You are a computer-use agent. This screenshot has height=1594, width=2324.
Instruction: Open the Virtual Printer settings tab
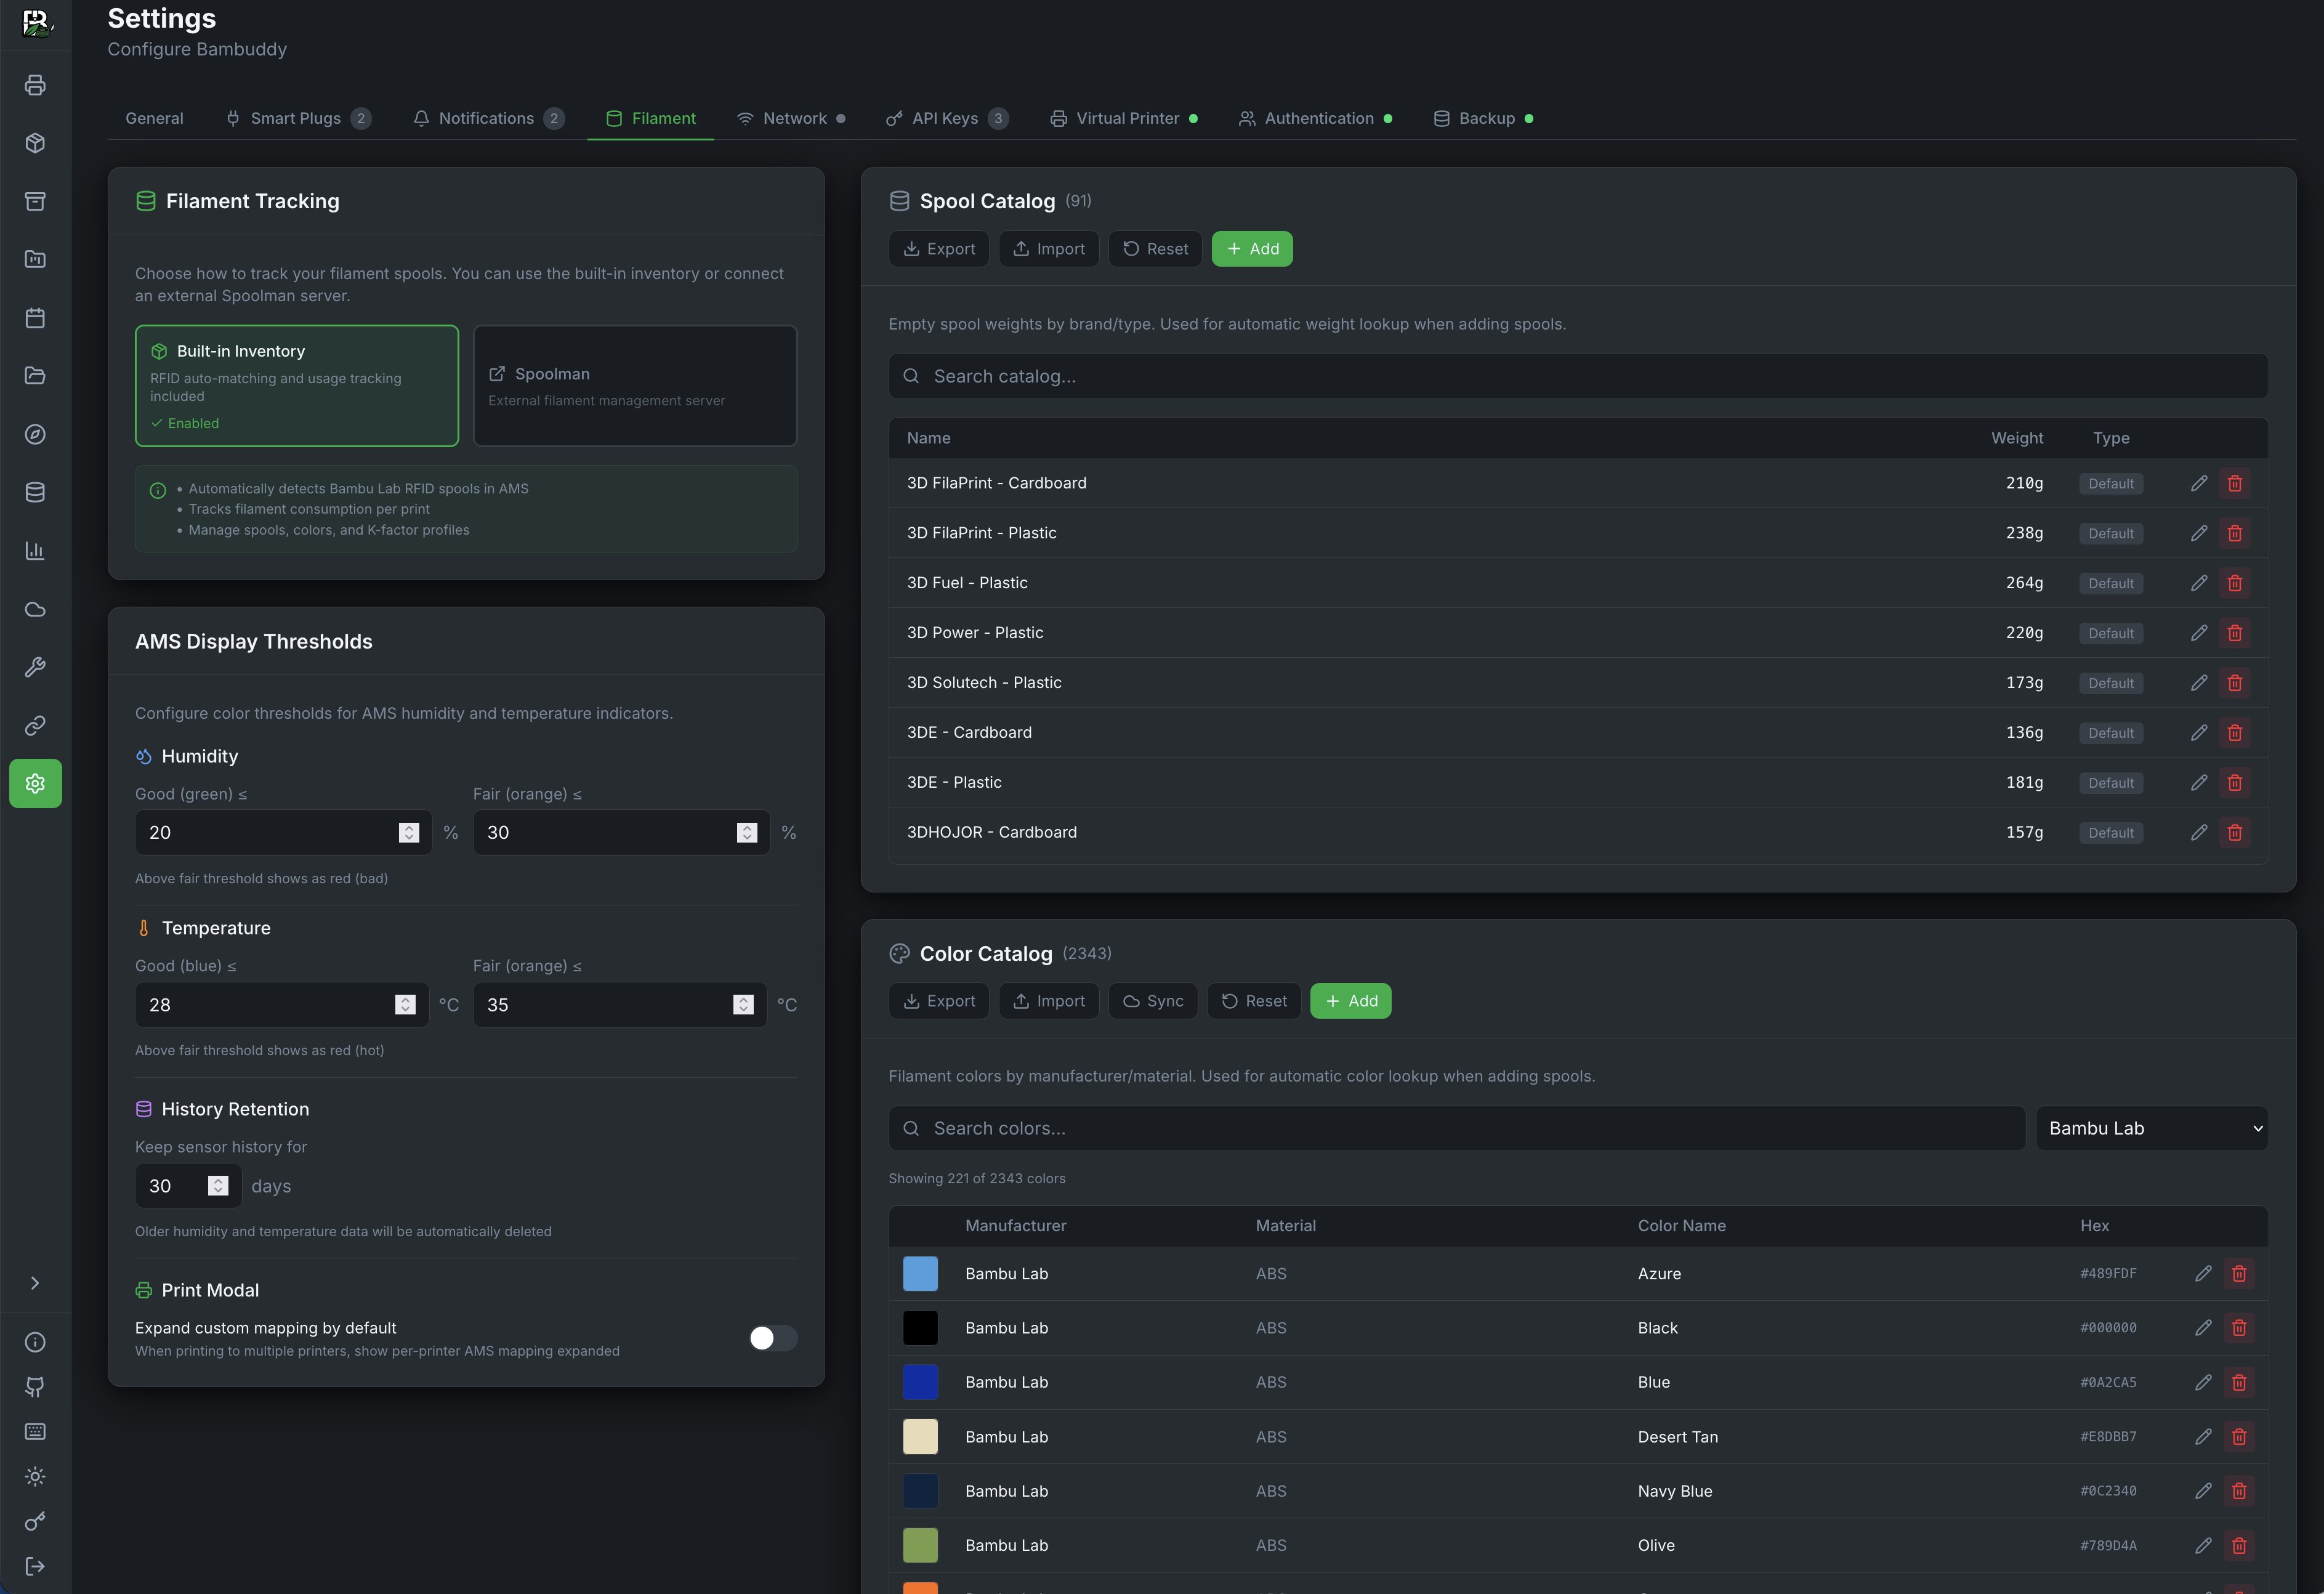(x=1124, y=118)
